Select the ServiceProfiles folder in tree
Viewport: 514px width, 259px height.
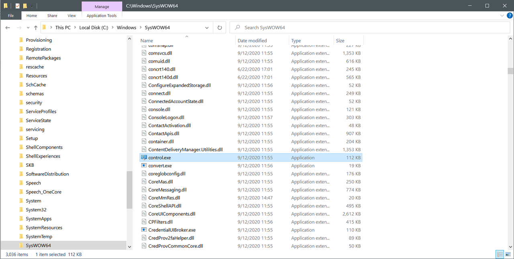tap(41, 111)
